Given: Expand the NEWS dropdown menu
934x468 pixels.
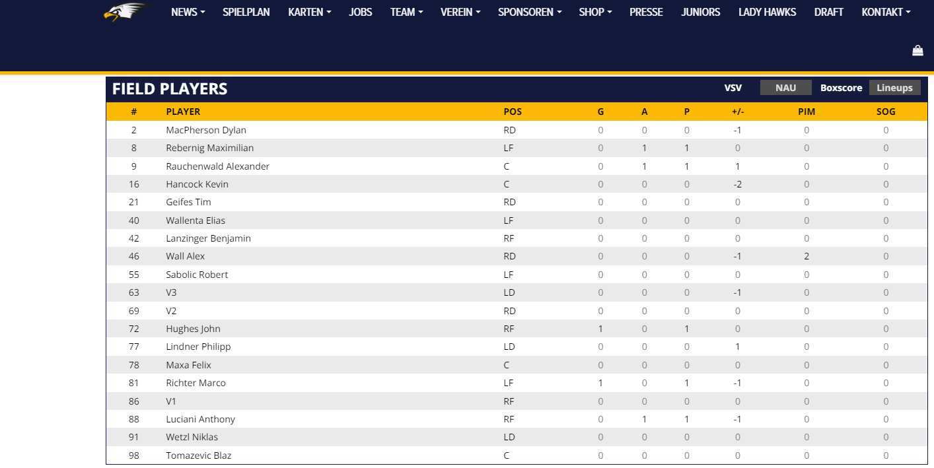Looking at the screenshot, I should (x=188, y=12).
